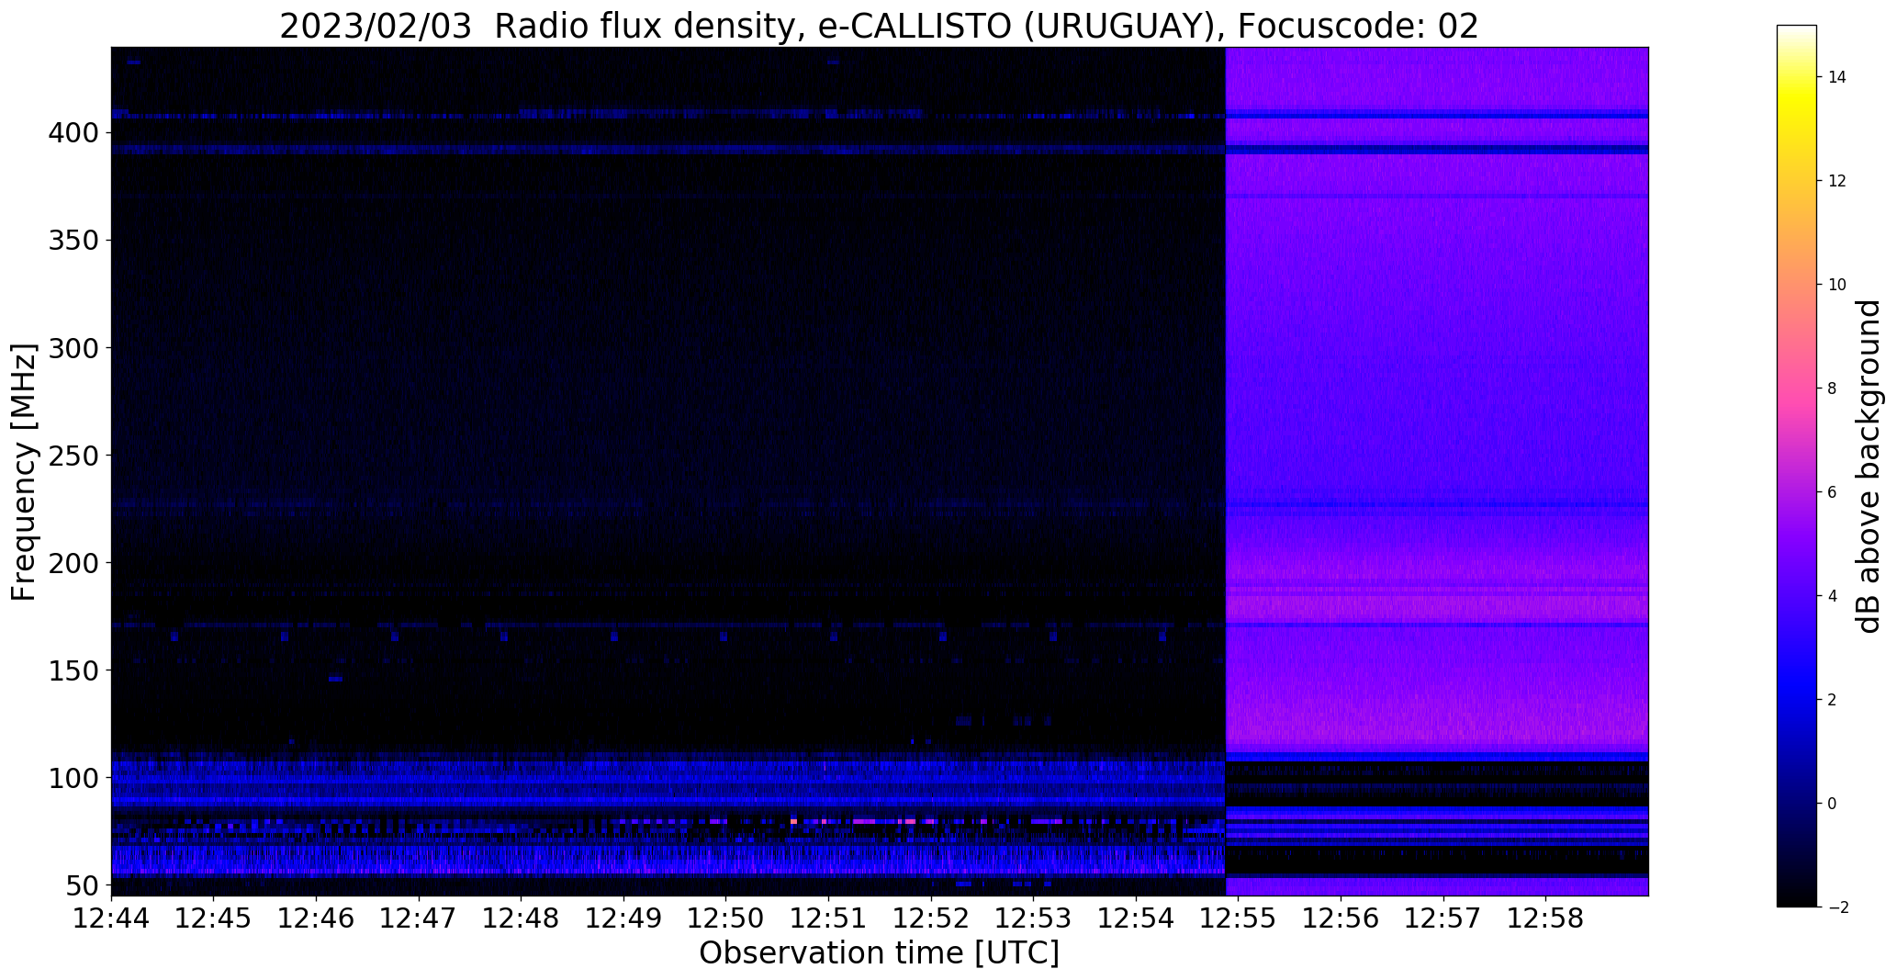Click the 12:53 time tick label

coord(1034,918)
